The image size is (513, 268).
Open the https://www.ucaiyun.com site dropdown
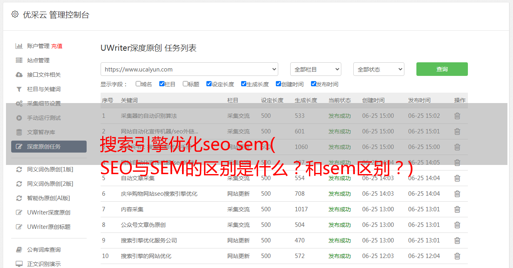[x=189, y=69]
